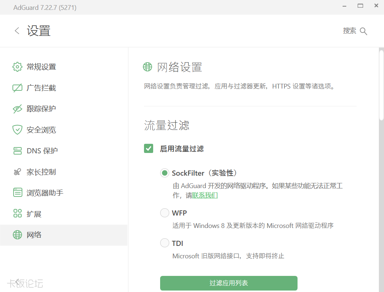The height and width of the screenshot is (292, 384).
Task: Click the 网络设置负责管理过滤 description line
Action: 239,86
